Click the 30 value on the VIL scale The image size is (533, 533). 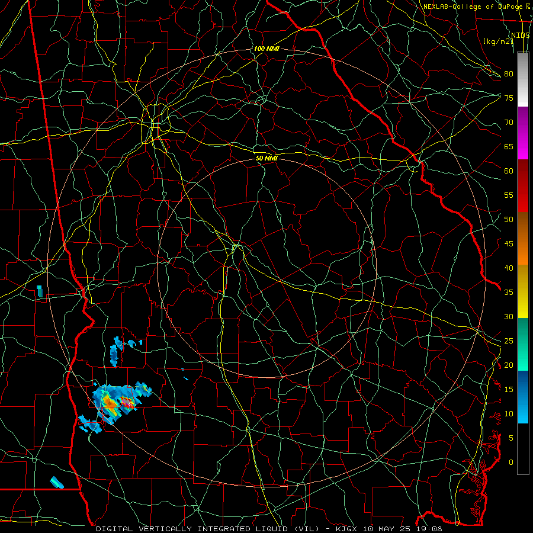(x=509, y=316)
